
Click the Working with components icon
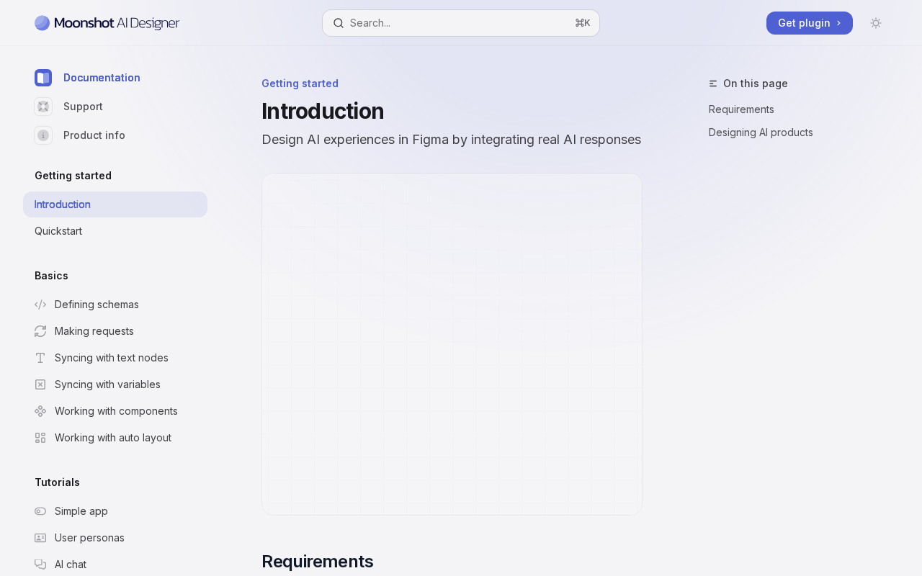tap(40, 411)
